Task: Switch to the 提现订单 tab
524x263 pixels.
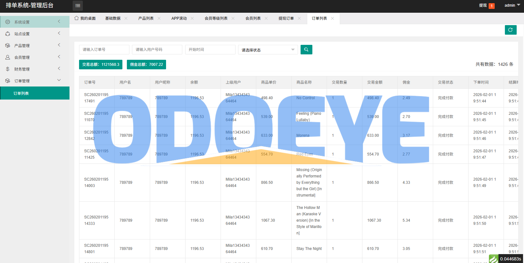Action: (286, 18)
